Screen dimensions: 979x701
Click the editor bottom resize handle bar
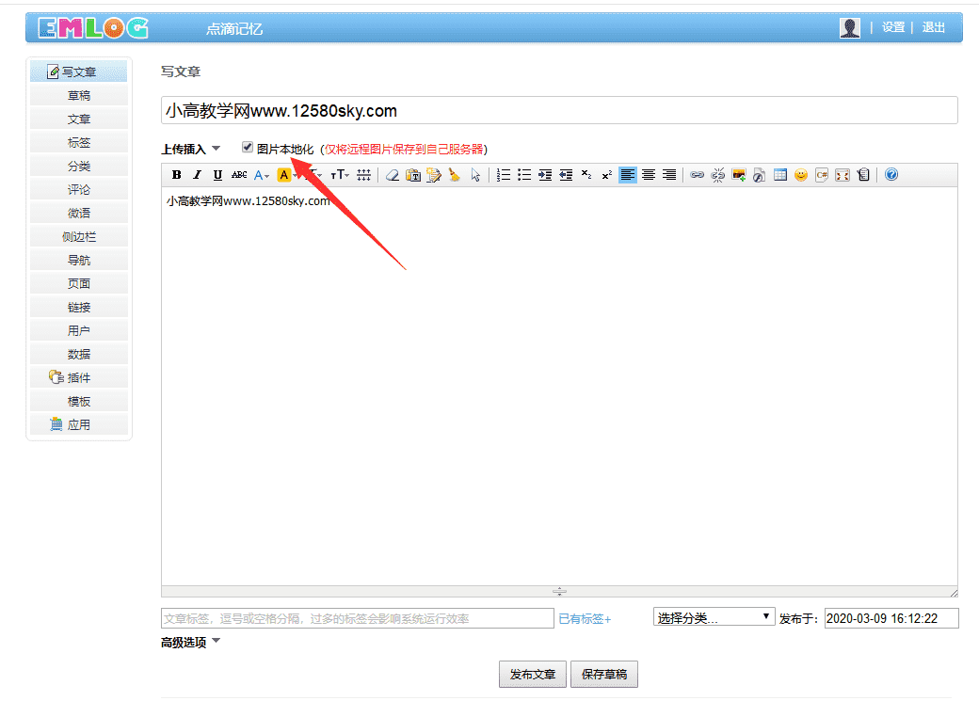pos(559,591)
